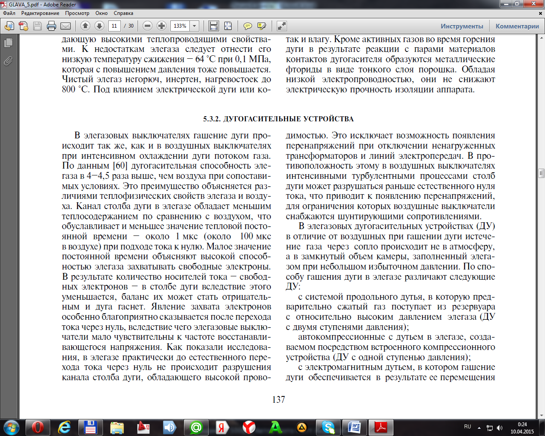This screenshot has width=545, height=436.
Task: Open the Справка menu
Action: (123, 13)
